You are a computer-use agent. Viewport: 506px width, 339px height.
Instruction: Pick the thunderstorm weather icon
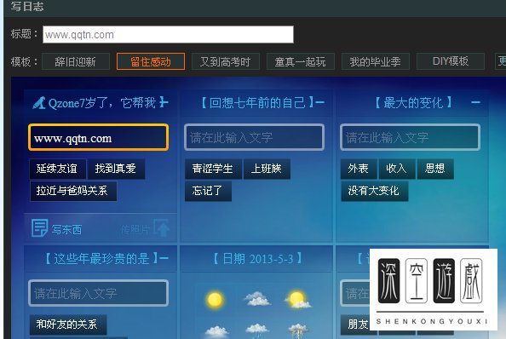pyautogui.click(x=298, y=331)
